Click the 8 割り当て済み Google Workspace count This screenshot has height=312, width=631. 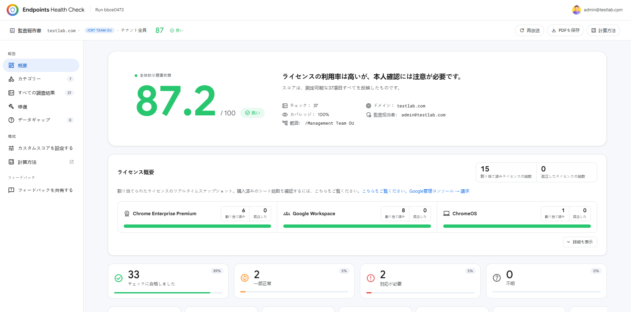(395, 214)
